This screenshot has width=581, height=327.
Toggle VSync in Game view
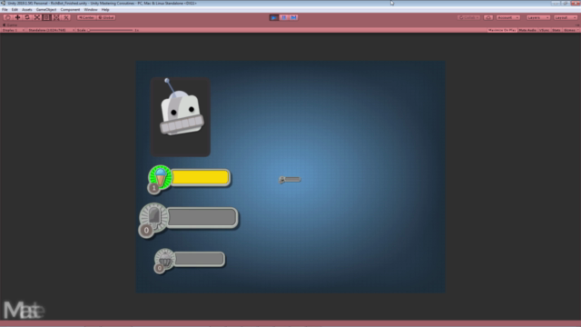[x=544, y=30]
